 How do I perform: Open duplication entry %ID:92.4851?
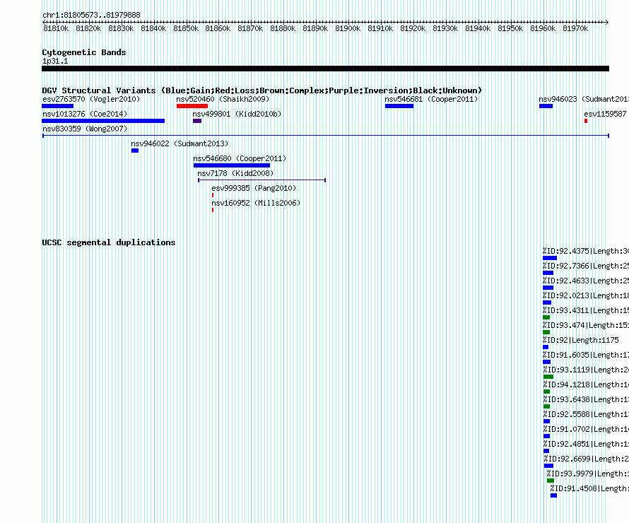(586, 444)
